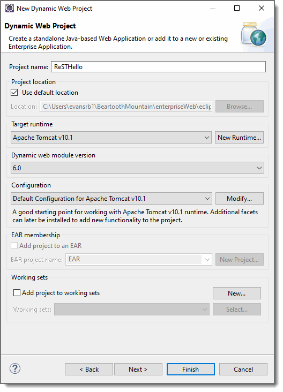Close the dialog with the X icon
This screenshot has width=283, height=392.
[262, 8]
